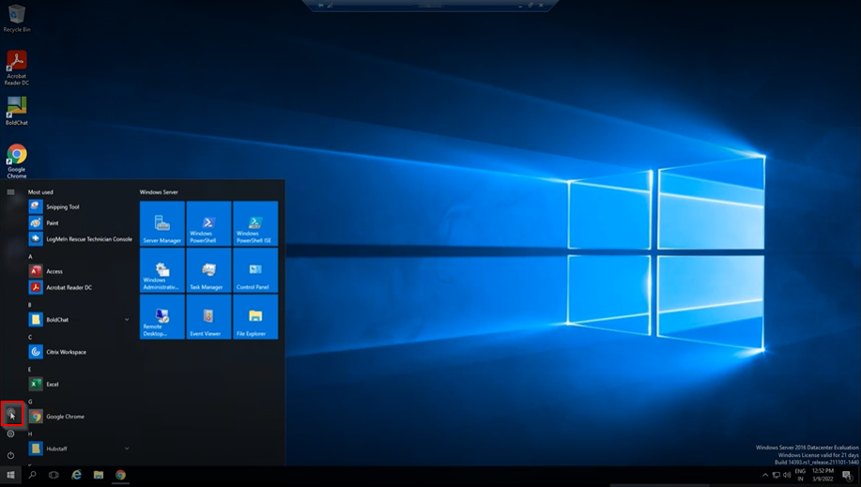Click the Windows Start button
Screen dimensions: 861x487
[x=11, y=476]
